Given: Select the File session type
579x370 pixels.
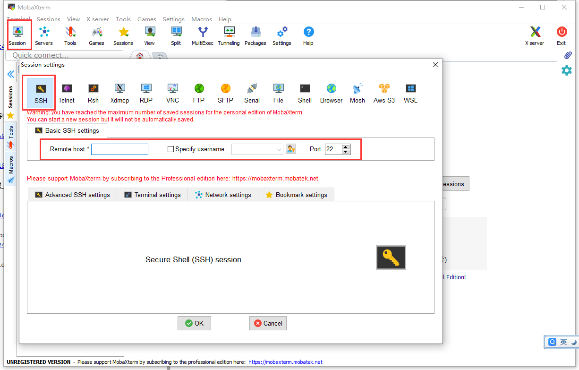Looking at the screenshot, I should [278, 93].
